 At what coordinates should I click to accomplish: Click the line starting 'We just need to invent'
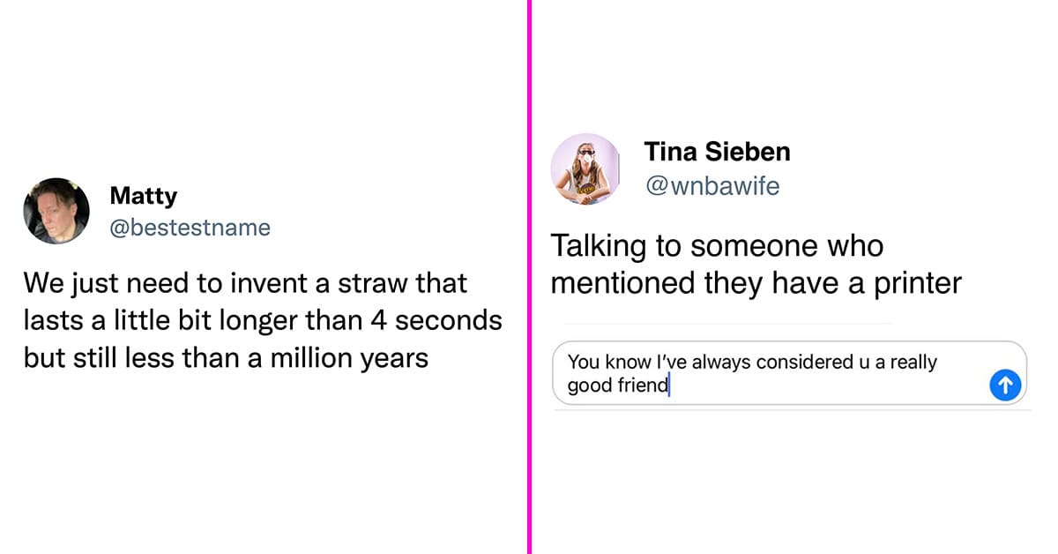click(245, 284)
